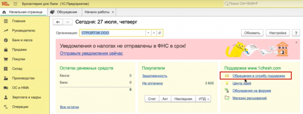
Task: Click the Производство factory icon
Action: 6,78
